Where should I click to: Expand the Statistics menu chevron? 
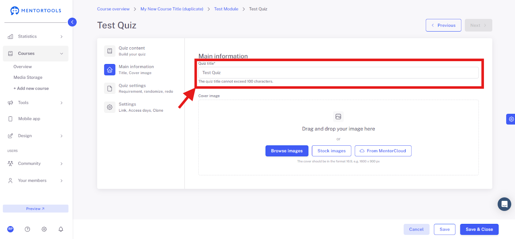tap(61, 37)
